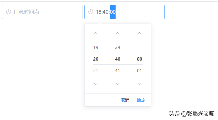
Task: Click inside the 18:40:00 time input
Action: coord(138,12)
